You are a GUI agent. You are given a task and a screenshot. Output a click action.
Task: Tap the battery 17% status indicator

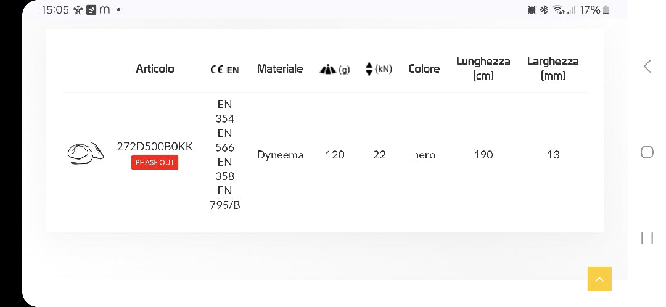(594, 10)
